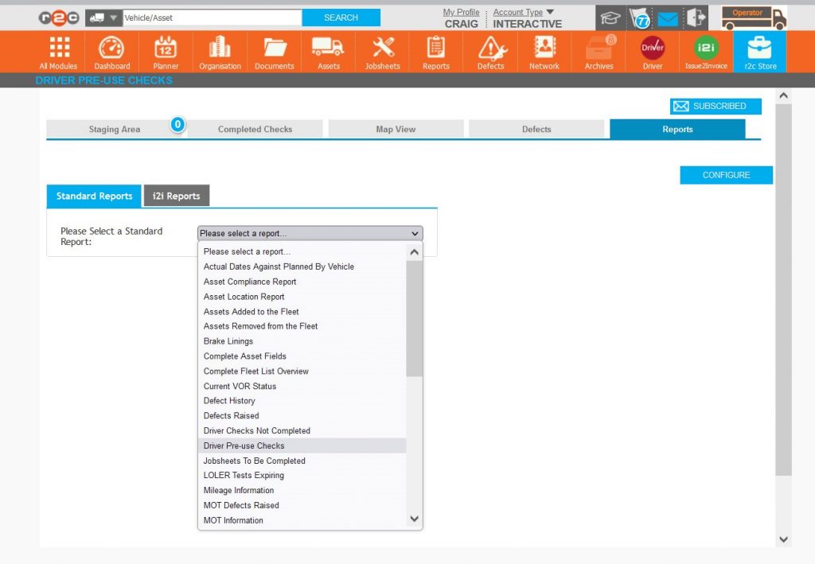Open the Dashboard module
This screenshot has height=564, width=815.
tap(111, 50)
